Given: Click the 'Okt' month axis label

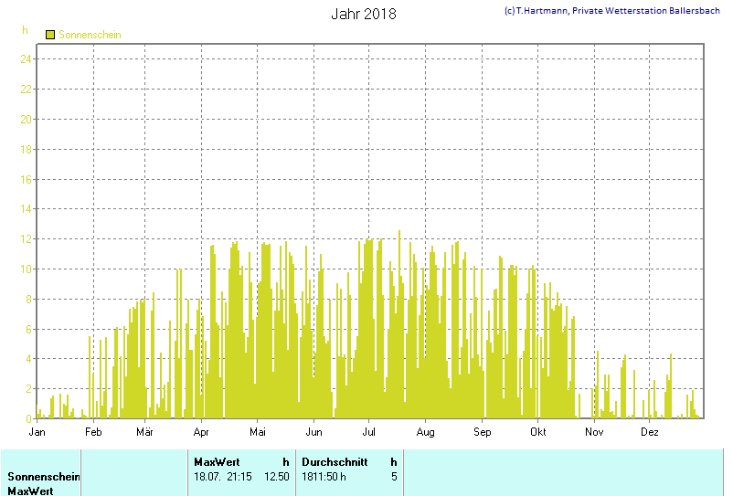Looking at the screenshot, I should pyautogui.click(x=537, y=431).
